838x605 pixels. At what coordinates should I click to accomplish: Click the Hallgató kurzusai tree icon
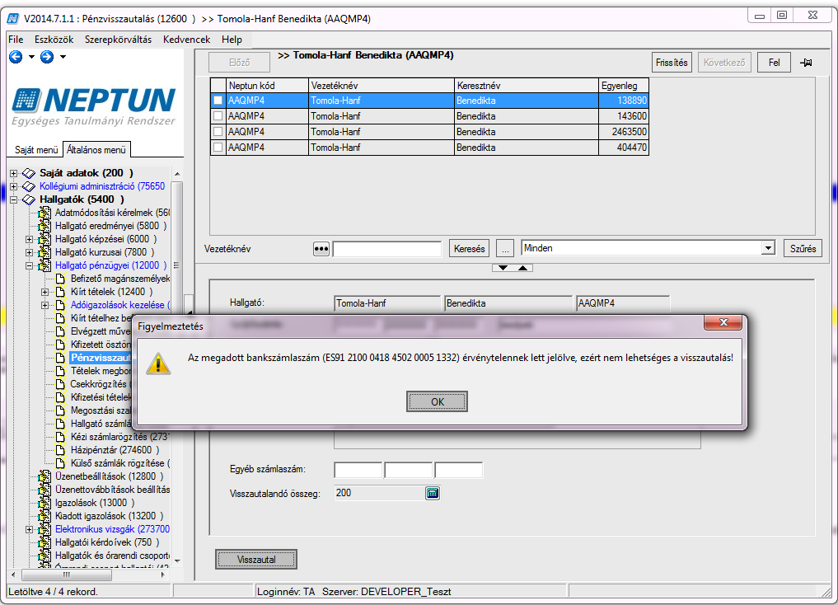coord(44,252)
